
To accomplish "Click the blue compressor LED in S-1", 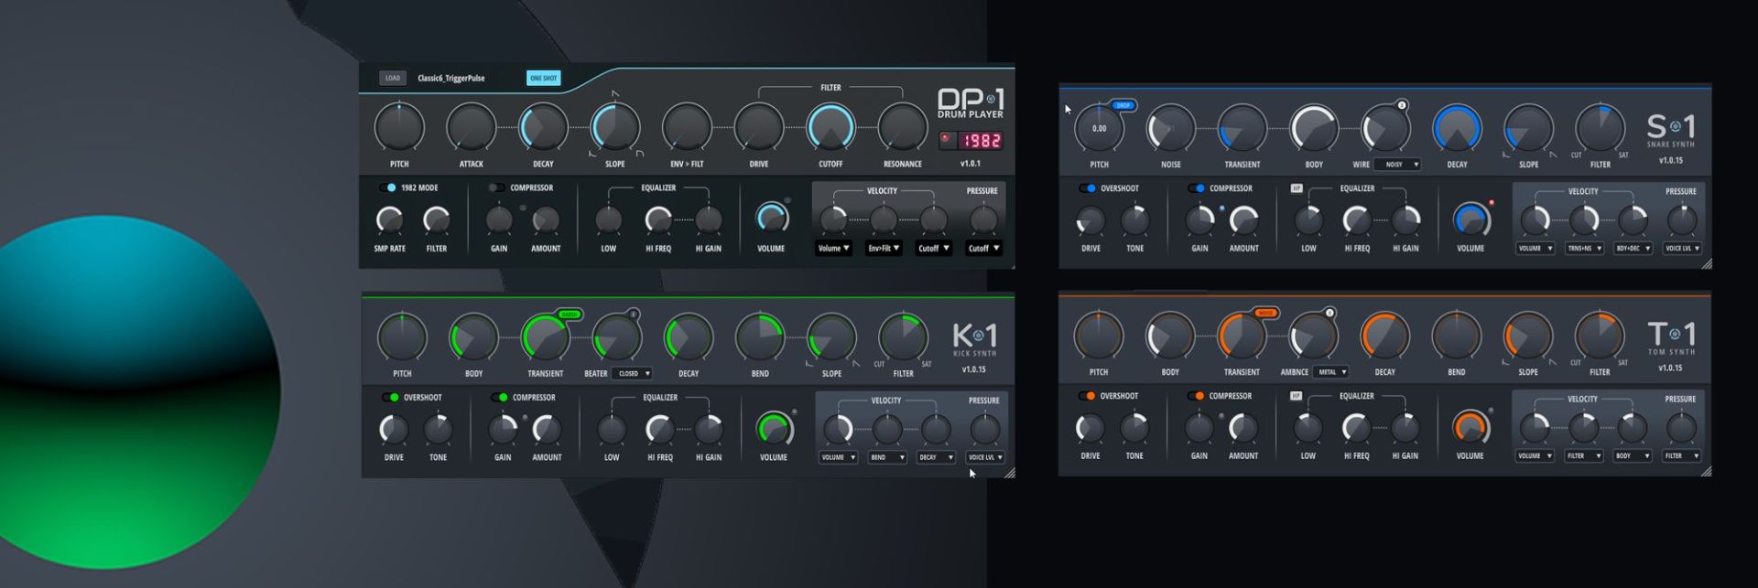I will pyautogui.click(x=1221, y=208).
